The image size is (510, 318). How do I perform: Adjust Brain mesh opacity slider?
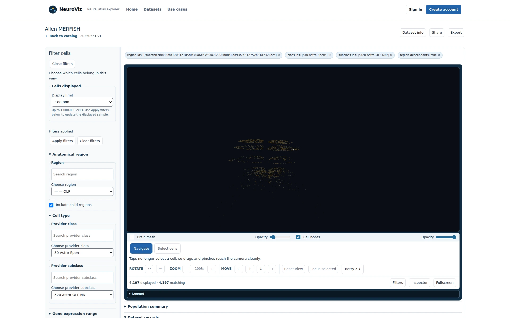280,237
